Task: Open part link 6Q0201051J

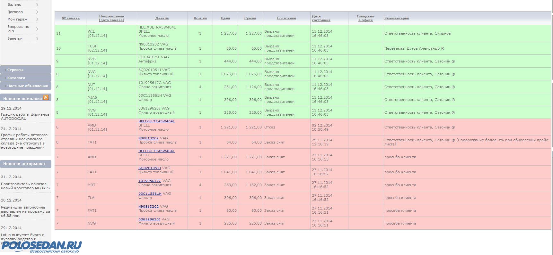Action: tap(150, 168)
